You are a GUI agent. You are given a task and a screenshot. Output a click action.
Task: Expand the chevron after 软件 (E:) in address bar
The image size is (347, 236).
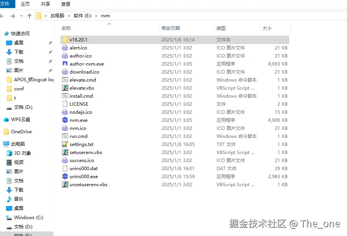coord(96,16)
